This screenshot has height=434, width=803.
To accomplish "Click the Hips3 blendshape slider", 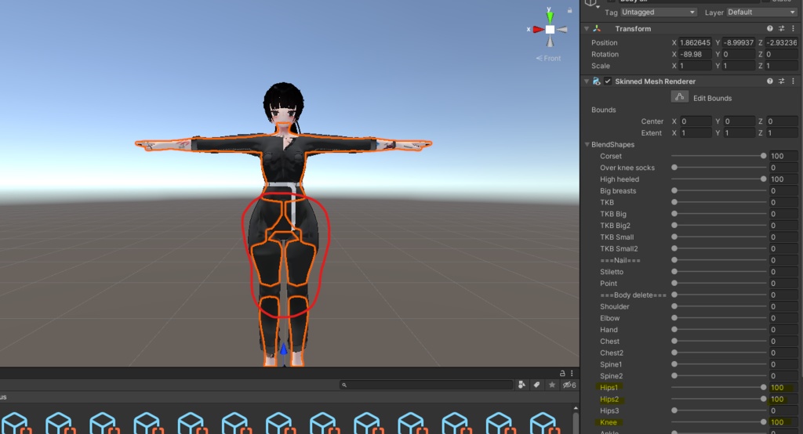I will (718, 410).
